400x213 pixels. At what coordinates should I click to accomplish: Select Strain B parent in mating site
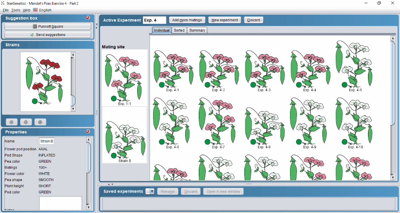[x=125, y=135]
